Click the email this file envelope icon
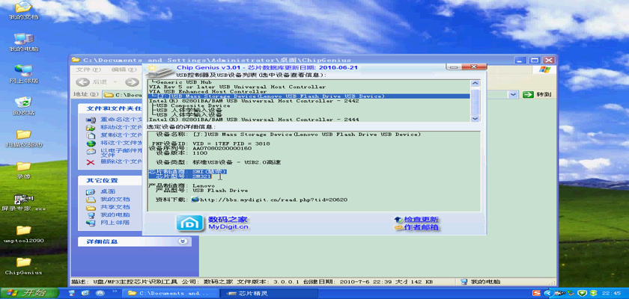629x299 pixels. 91,152
